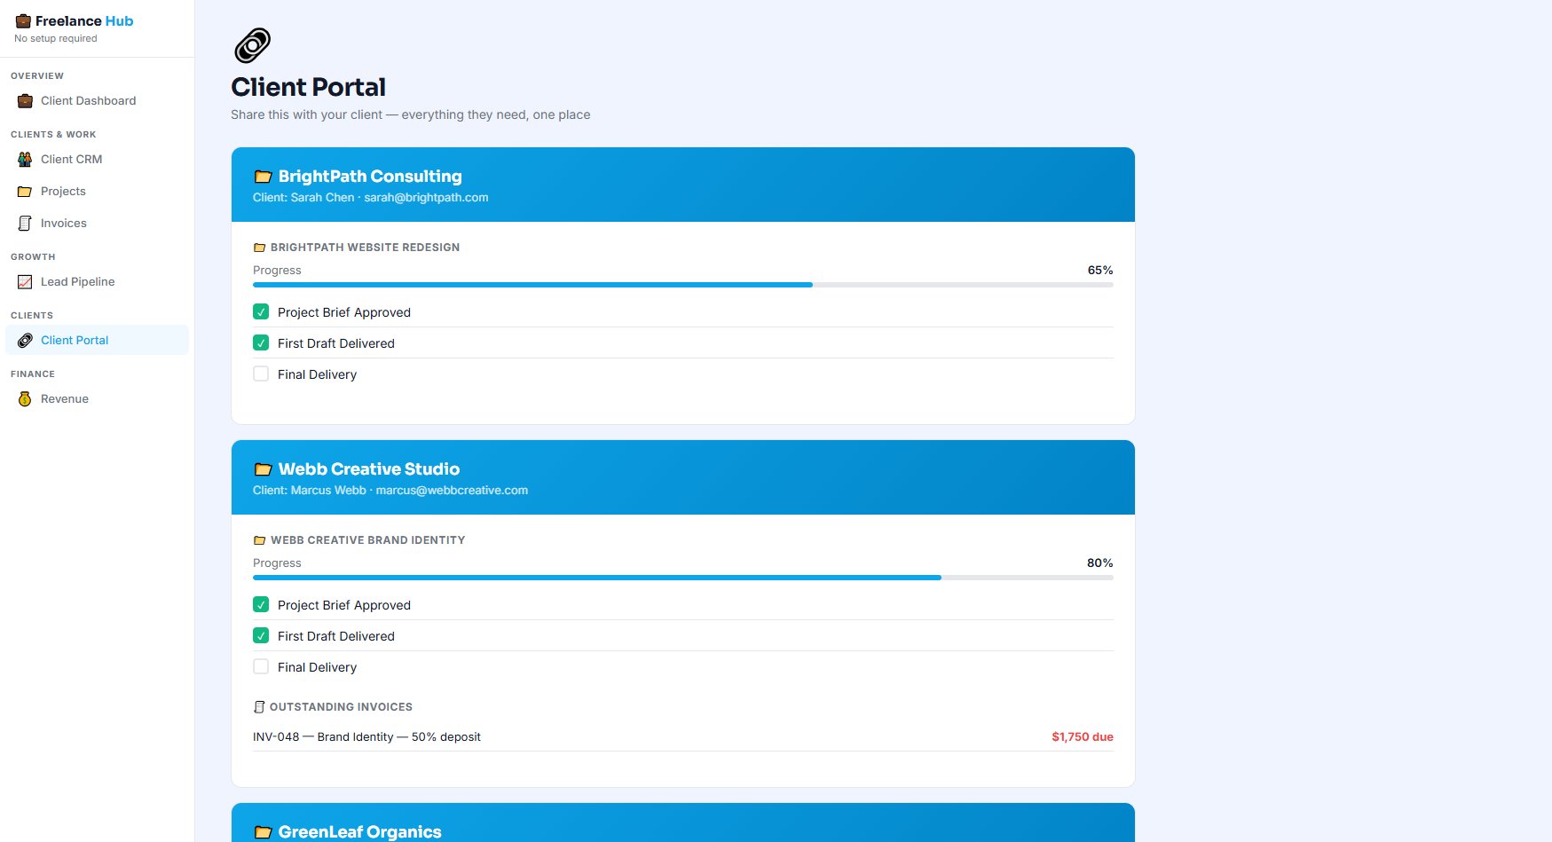Viewport: 1552px width, 842px height.
Task: Click the Webb Creative 80% progress bar
Action: click(683, 578)
